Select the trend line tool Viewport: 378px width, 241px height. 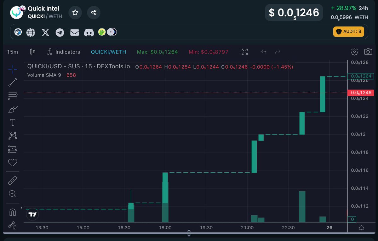coord(13,82)
